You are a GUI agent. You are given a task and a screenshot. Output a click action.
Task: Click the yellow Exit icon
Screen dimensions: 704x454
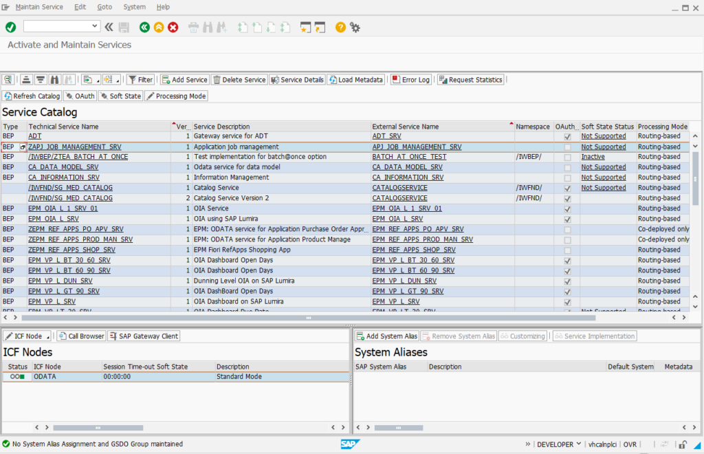click(159, 28)
